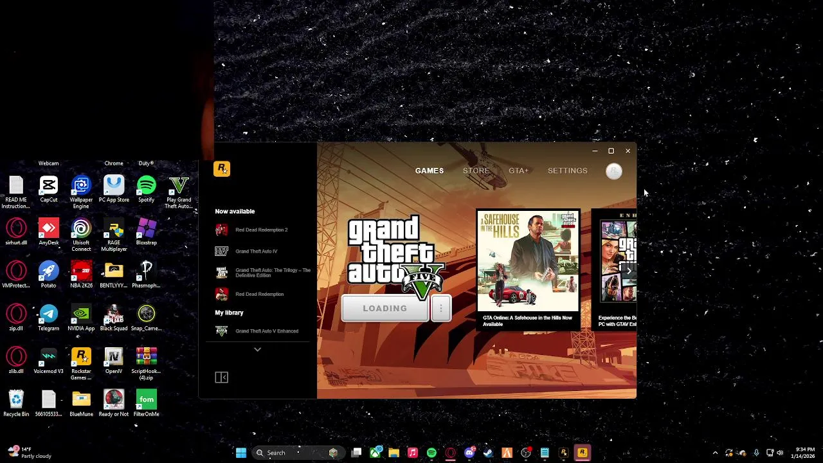
Task: Select Red Dead Redemption in sidebar
Action: click(249, 294)
